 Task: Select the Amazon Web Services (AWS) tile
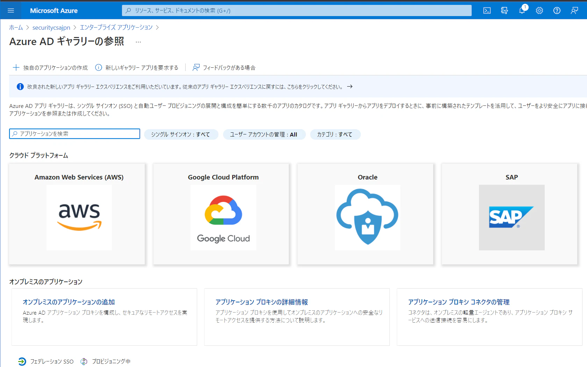pyautogui.click(x=77, y=214)
